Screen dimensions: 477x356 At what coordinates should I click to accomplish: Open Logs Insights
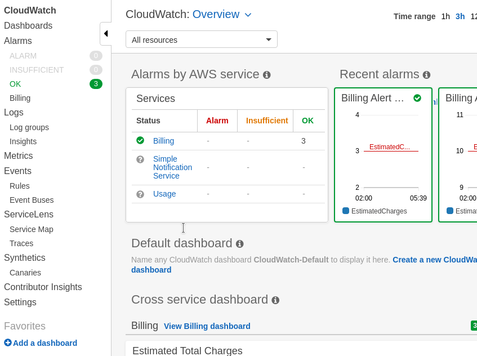[x=23, y=141]
